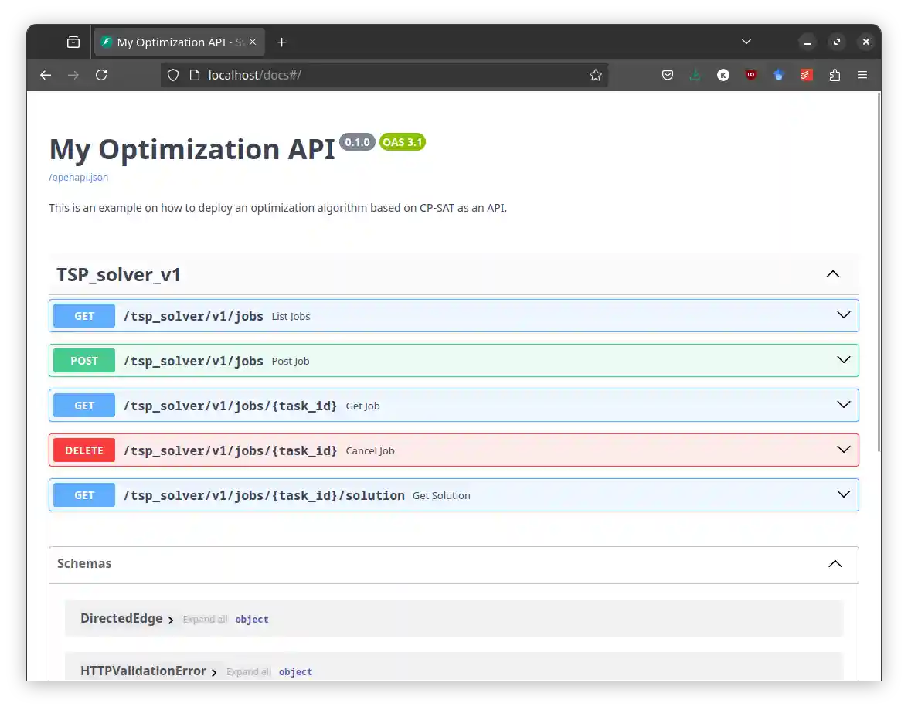Save the page to Pocket
Viewport: 908px width, 710px height.
[x=668, y=75]
